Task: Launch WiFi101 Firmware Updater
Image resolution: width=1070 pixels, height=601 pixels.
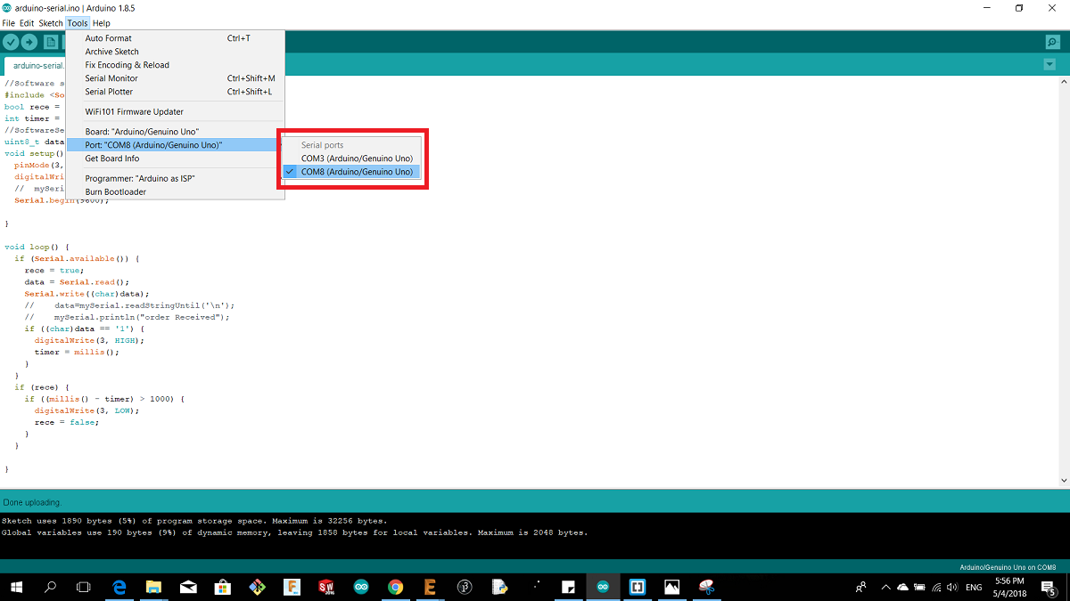Action: pyautogui.click(x=176, y=111)
